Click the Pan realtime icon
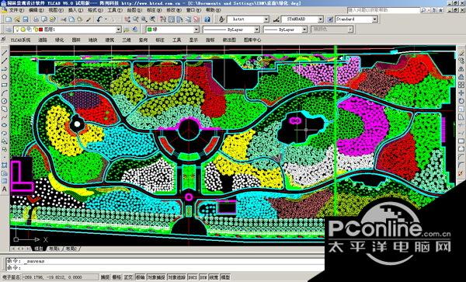466x282 pixels. 127,19
